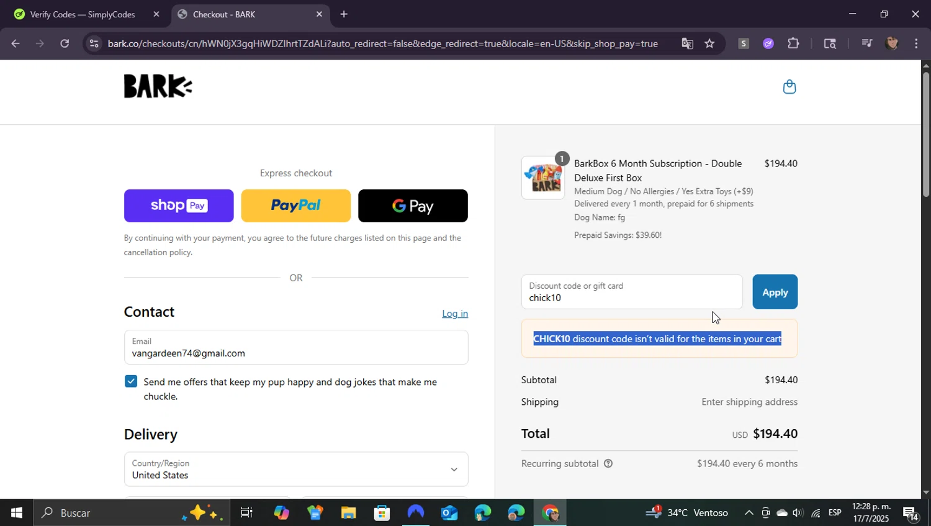Show hidden system tray icons

[x=749, y=513]
